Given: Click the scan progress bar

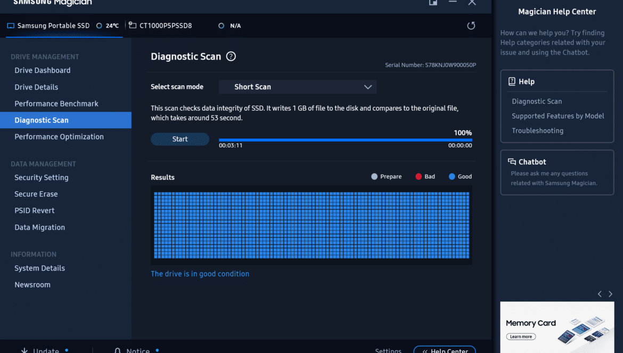Looking at the screenshot, I should coord(345,140).
